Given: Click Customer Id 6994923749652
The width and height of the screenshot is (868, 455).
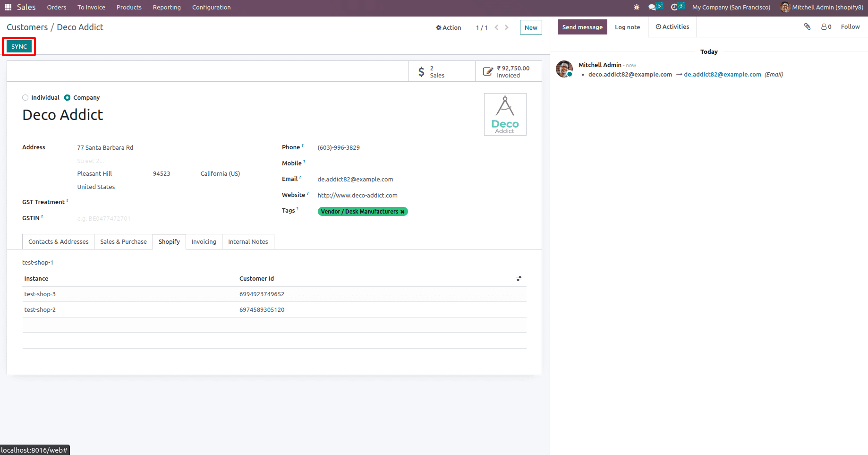Looking at the screenshot, I should [x=262, y=294].
